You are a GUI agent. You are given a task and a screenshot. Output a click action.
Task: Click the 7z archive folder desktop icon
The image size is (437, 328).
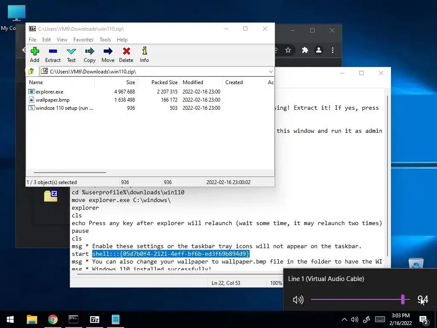click(x=51, y=196)
